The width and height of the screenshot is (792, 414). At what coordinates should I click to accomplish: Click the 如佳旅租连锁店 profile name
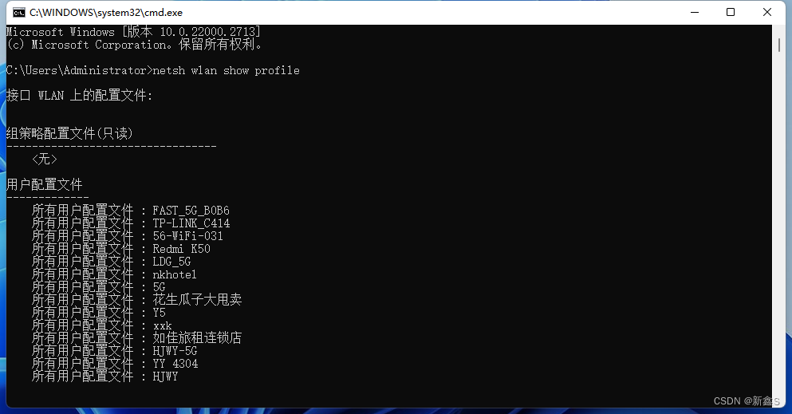click(x=197, y=337)
